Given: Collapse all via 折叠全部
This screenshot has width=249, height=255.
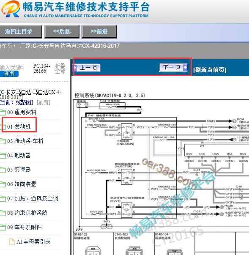Looking at the screenshot, I should 60,69.
